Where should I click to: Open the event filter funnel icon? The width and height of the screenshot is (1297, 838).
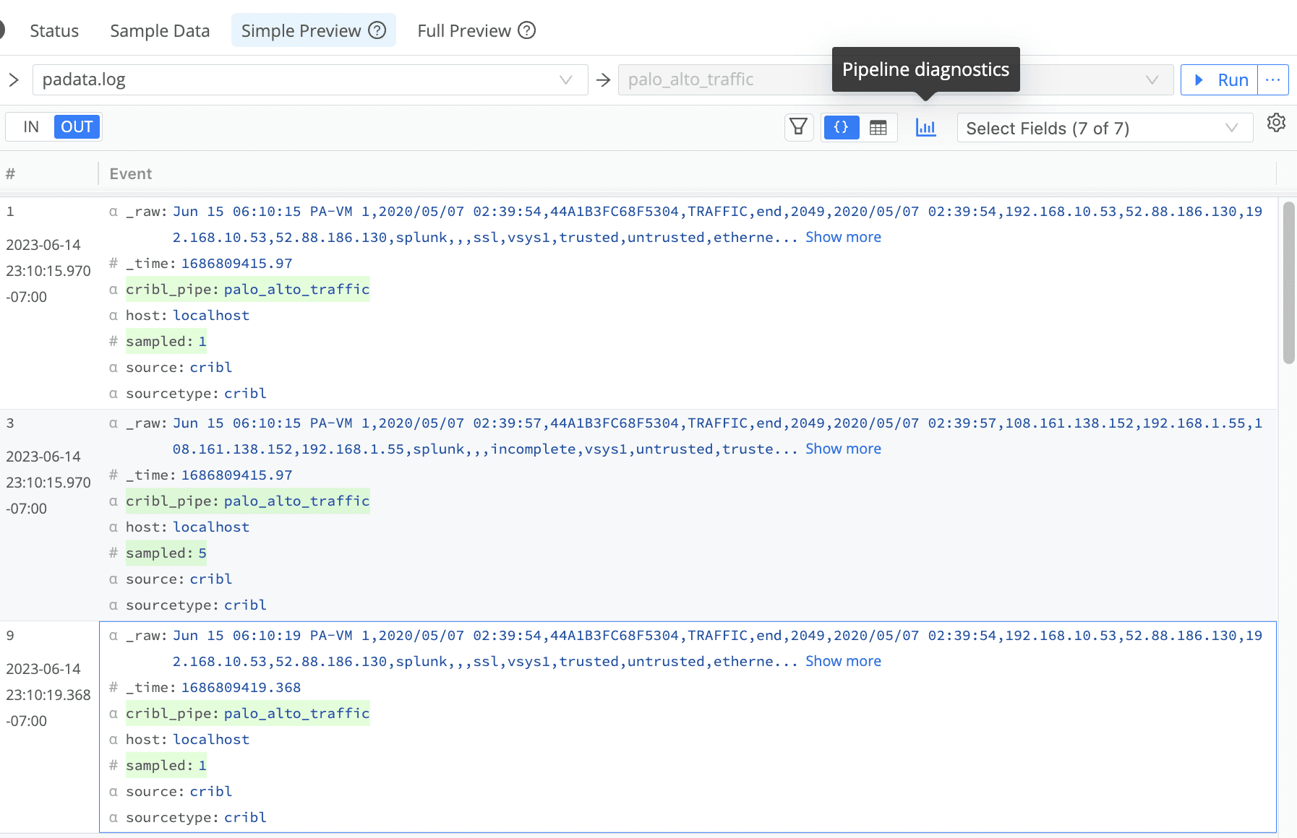coord(798,128)
